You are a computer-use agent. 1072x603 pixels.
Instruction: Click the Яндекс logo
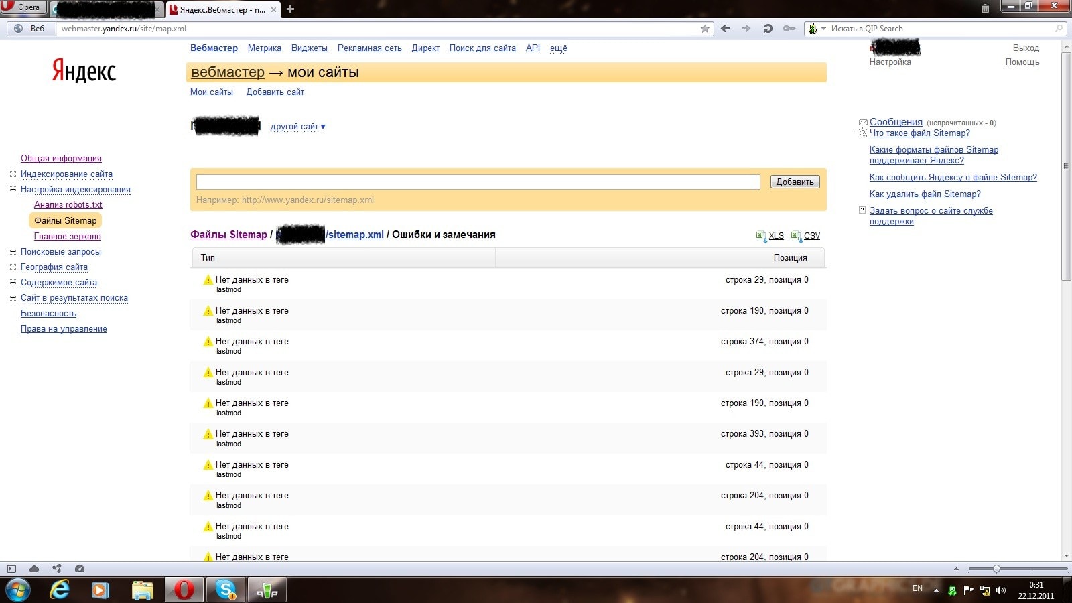click(x=84, y=71)
